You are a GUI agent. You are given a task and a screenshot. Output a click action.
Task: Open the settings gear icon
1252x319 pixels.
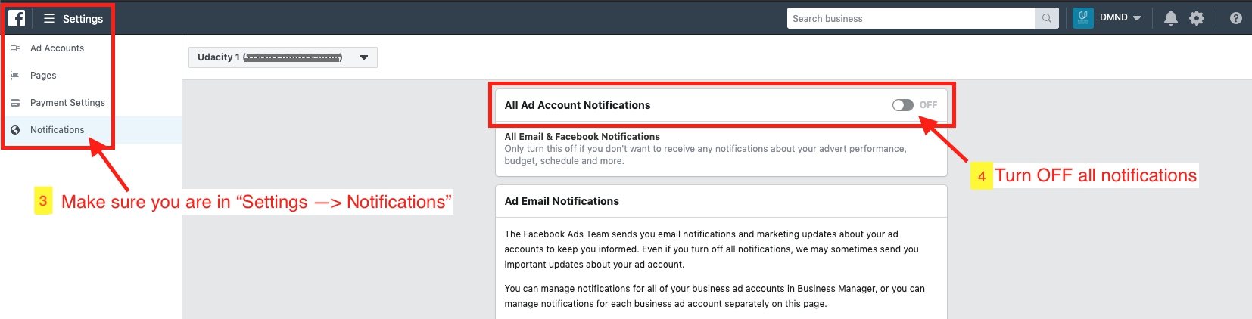coord(1197,18)
